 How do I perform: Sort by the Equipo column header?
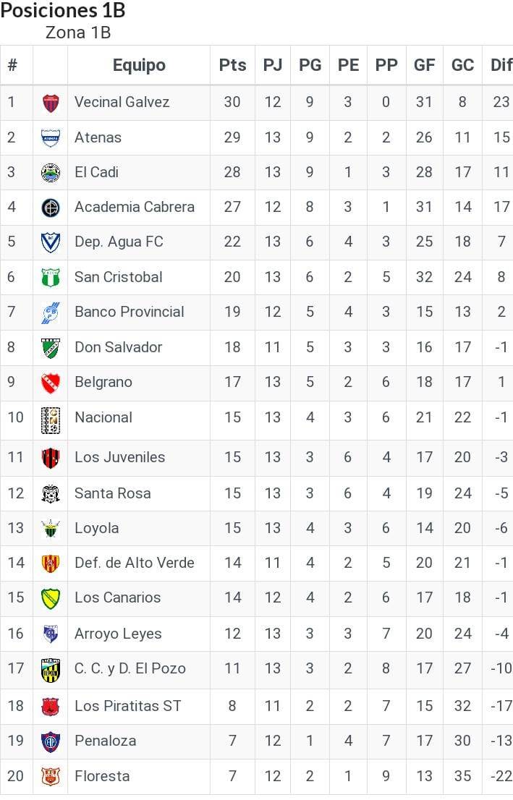(139, 65)
